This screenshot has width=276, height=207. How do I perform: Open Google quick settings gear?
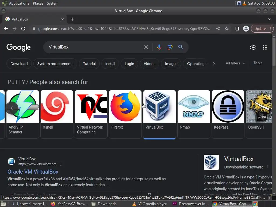pos(253,47)
